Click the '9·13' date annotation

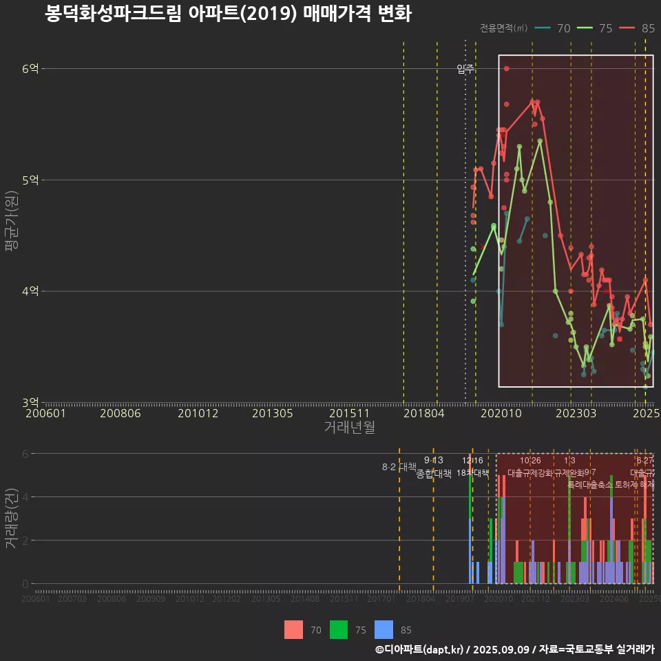[x=433, y=461]
